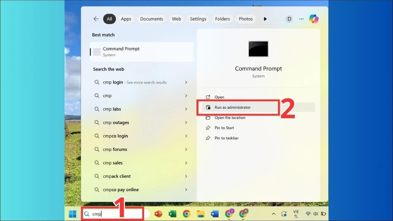Open Excel from the taskbar
Viewport: 393px width, 221px height.
172,214
